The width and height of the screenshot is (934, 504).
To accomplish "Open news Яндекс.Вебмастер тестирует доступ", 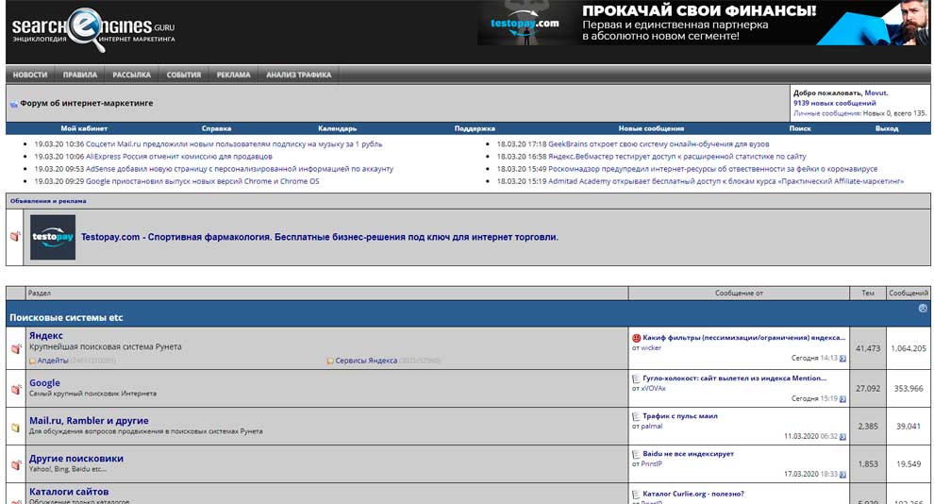I will [676, 157].
